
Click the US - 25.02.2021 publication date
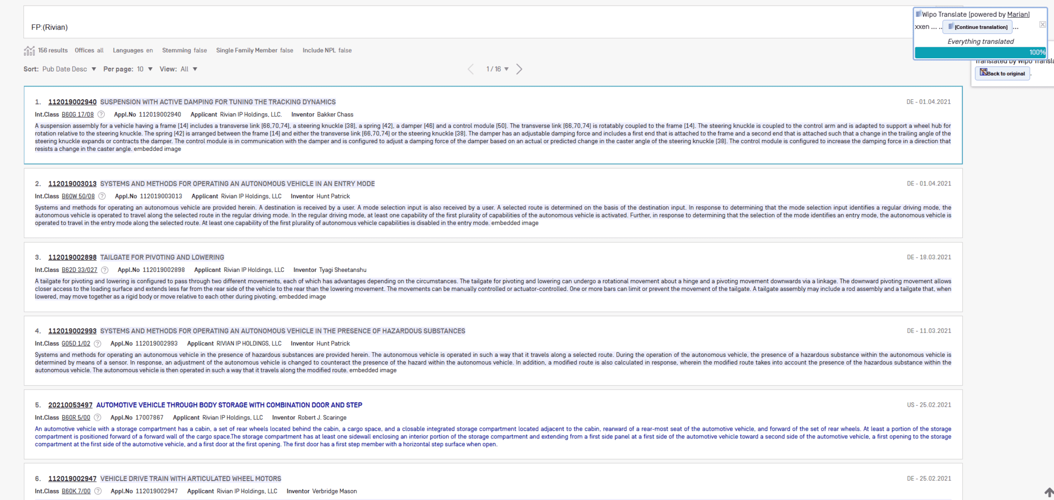(929, 405)
